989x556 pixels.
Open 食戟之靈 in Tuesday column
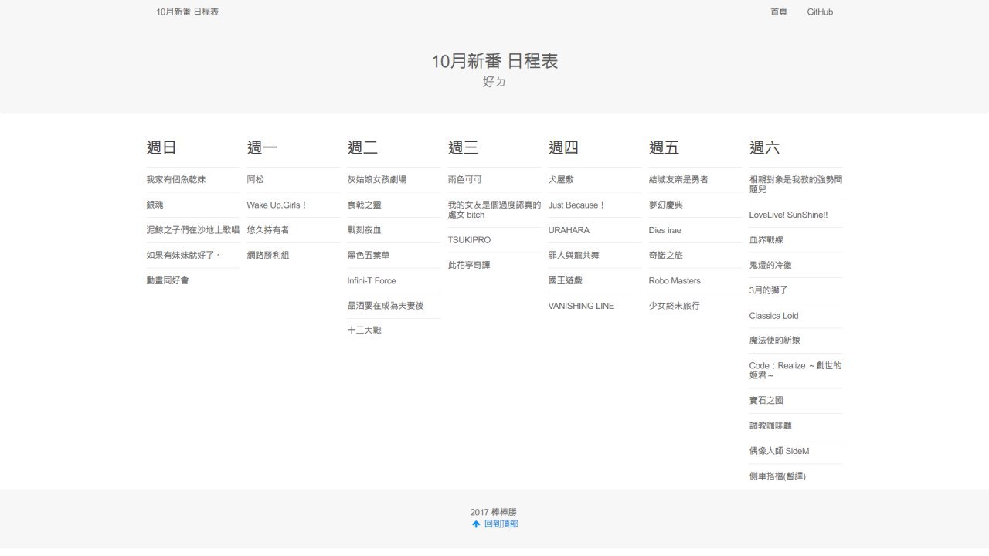[365, 205]
